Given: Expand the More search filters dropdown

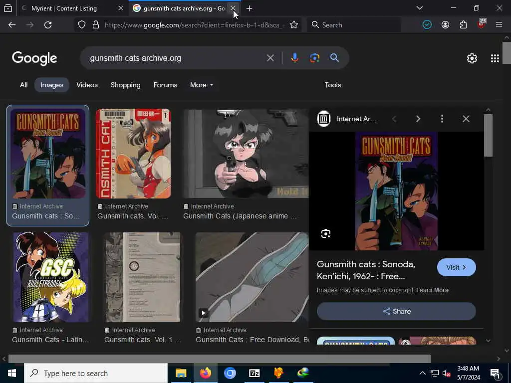Looking at the screenshot, I should click(x=202, y=85).
